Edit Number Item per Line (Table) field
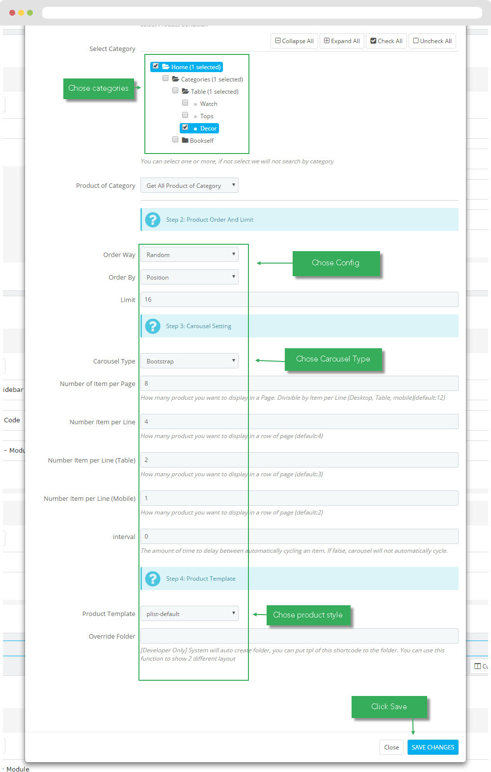The width and height of the screenshot is (491, 772). [300, 460]
